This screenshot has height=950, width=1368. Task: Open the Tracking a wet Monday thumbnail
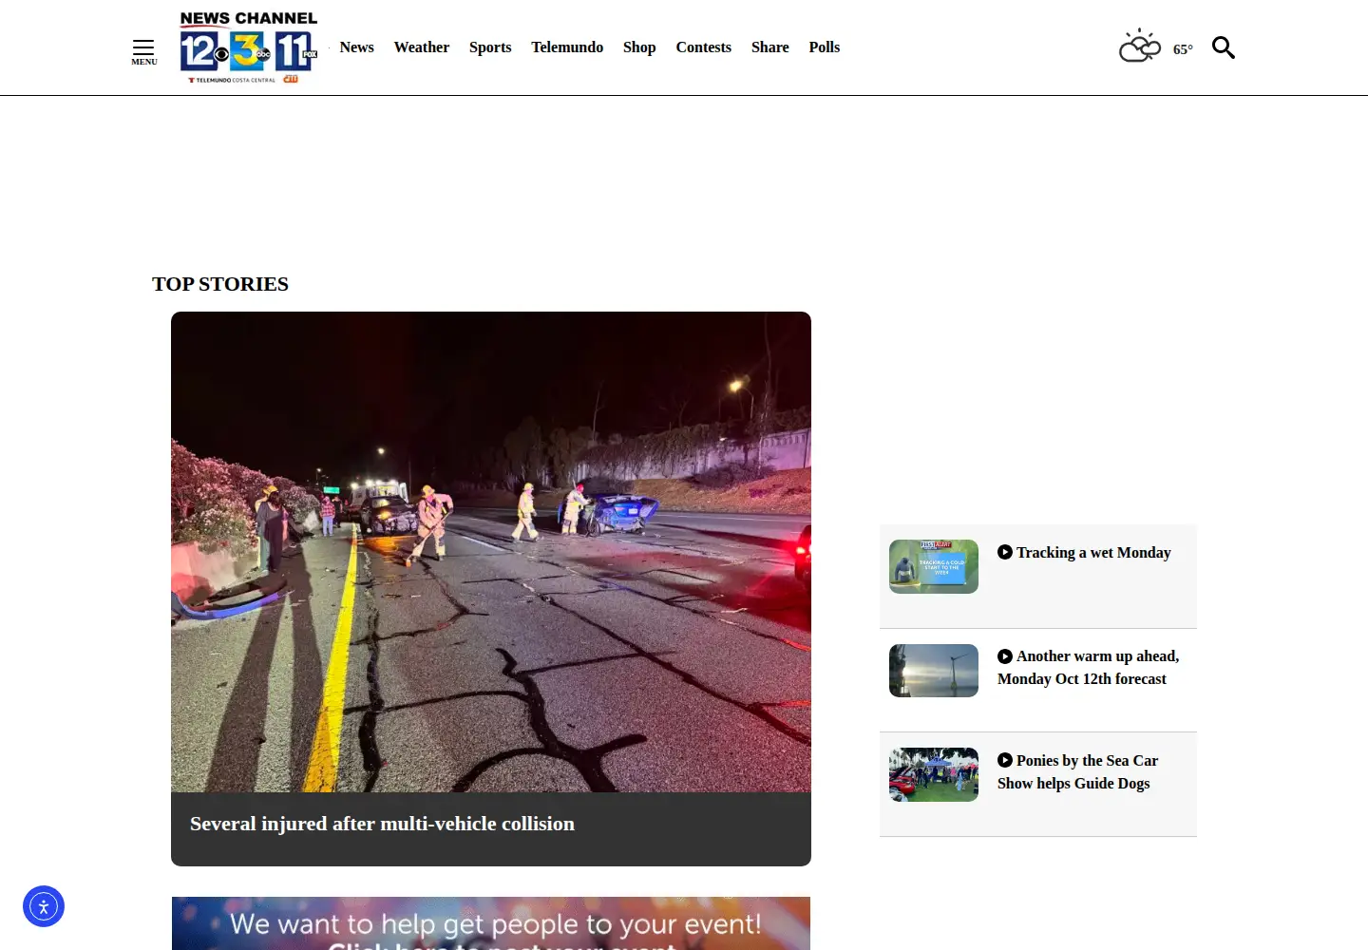coord(934,566)
